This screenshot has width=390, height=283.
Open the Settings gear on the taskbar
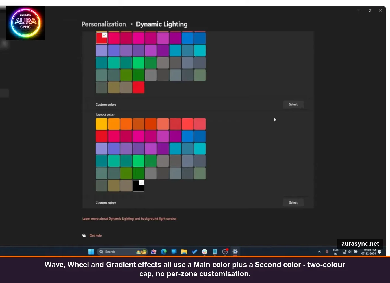235,252
